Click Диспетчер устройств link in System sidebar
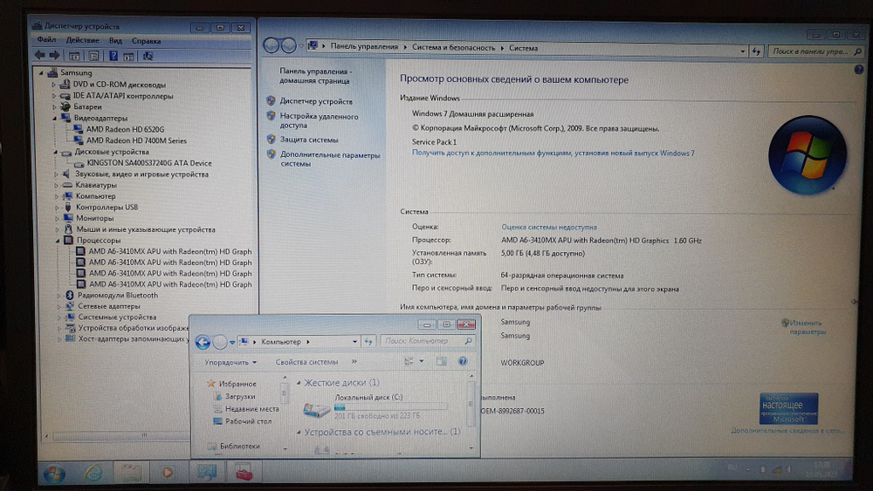The width and height of the screenshot is (873, 491). coord(316,101)
